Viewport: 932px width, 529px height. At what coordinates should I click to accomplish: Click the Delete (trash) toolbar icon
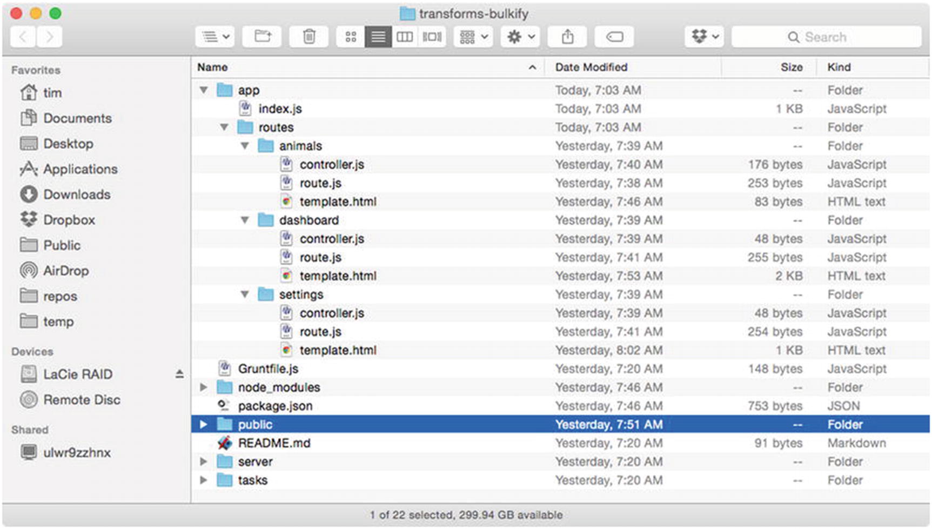309,37
